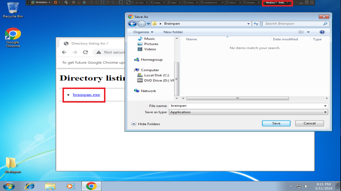Click the Windows Start orb
The height and width of the screenshot is (191, 341).
(x=9, y=186)
